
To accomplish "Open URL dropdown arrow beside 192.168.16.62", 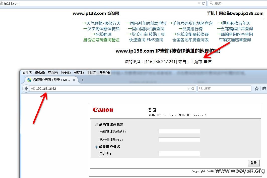I will point(188,88).
